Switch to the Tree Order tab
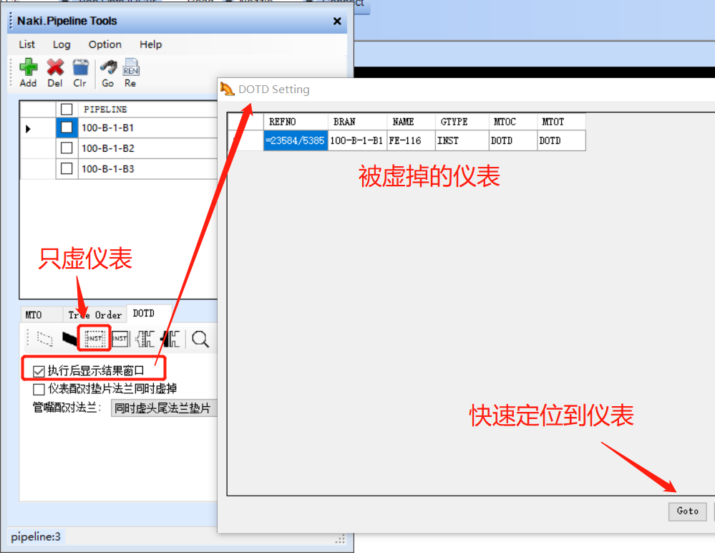Viewport: 715px width, 553px height. click(x=95, y=313)
